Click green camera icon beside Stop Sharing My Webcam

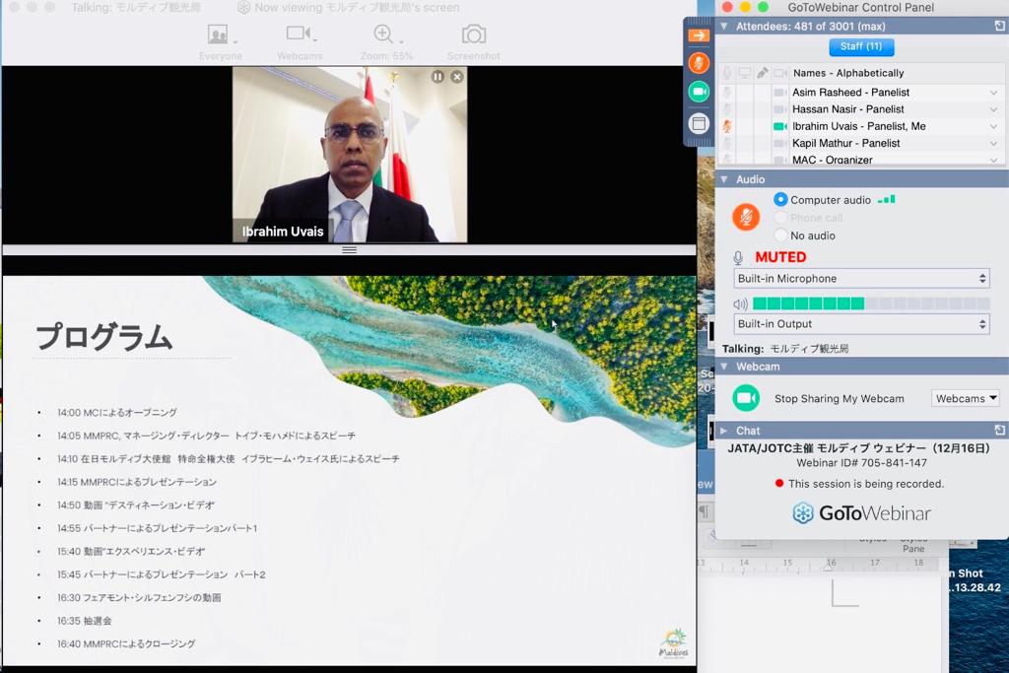(x=746, y=398)
